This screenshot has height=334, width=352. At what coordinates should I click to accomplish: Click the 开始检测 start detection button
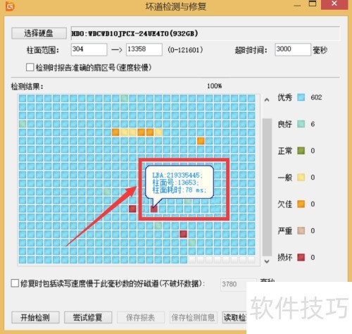(35, 318)
